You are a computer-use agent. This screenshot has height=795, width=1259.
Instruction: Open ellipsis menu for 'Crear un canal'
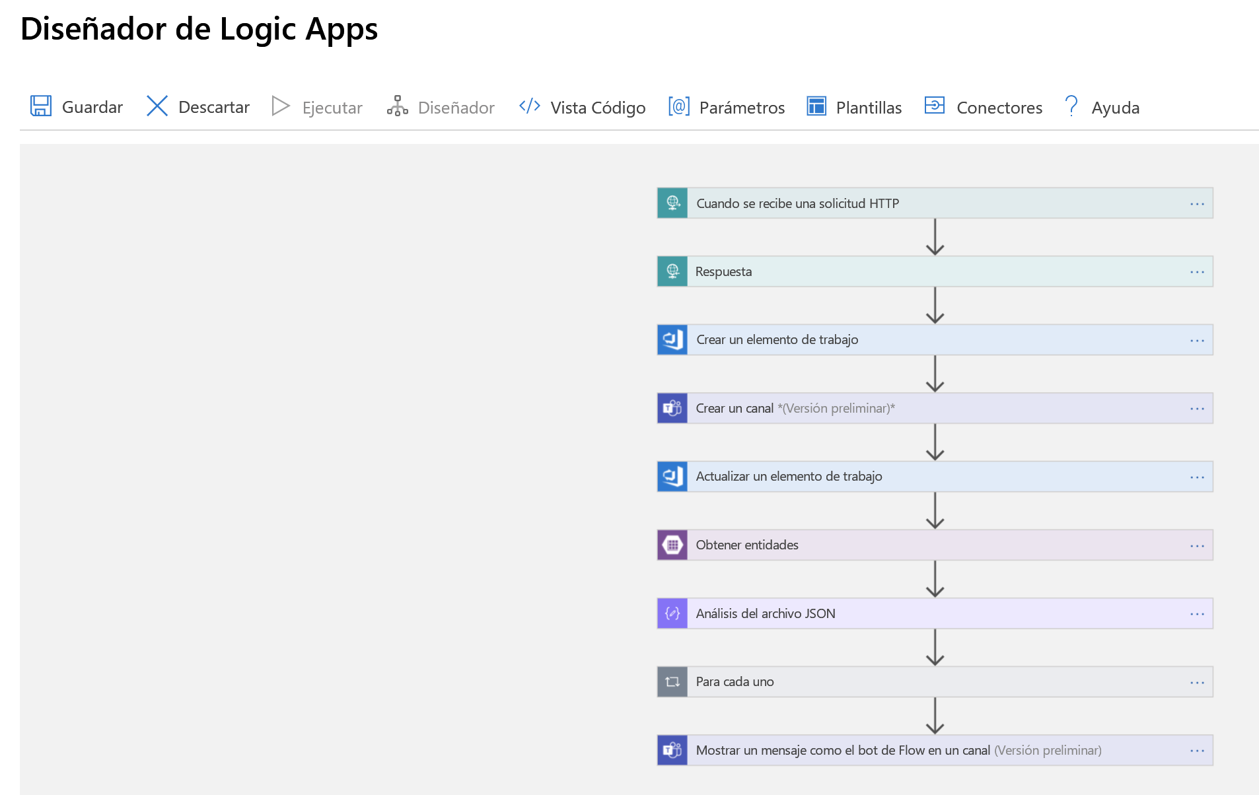[x=1197, y=409]
